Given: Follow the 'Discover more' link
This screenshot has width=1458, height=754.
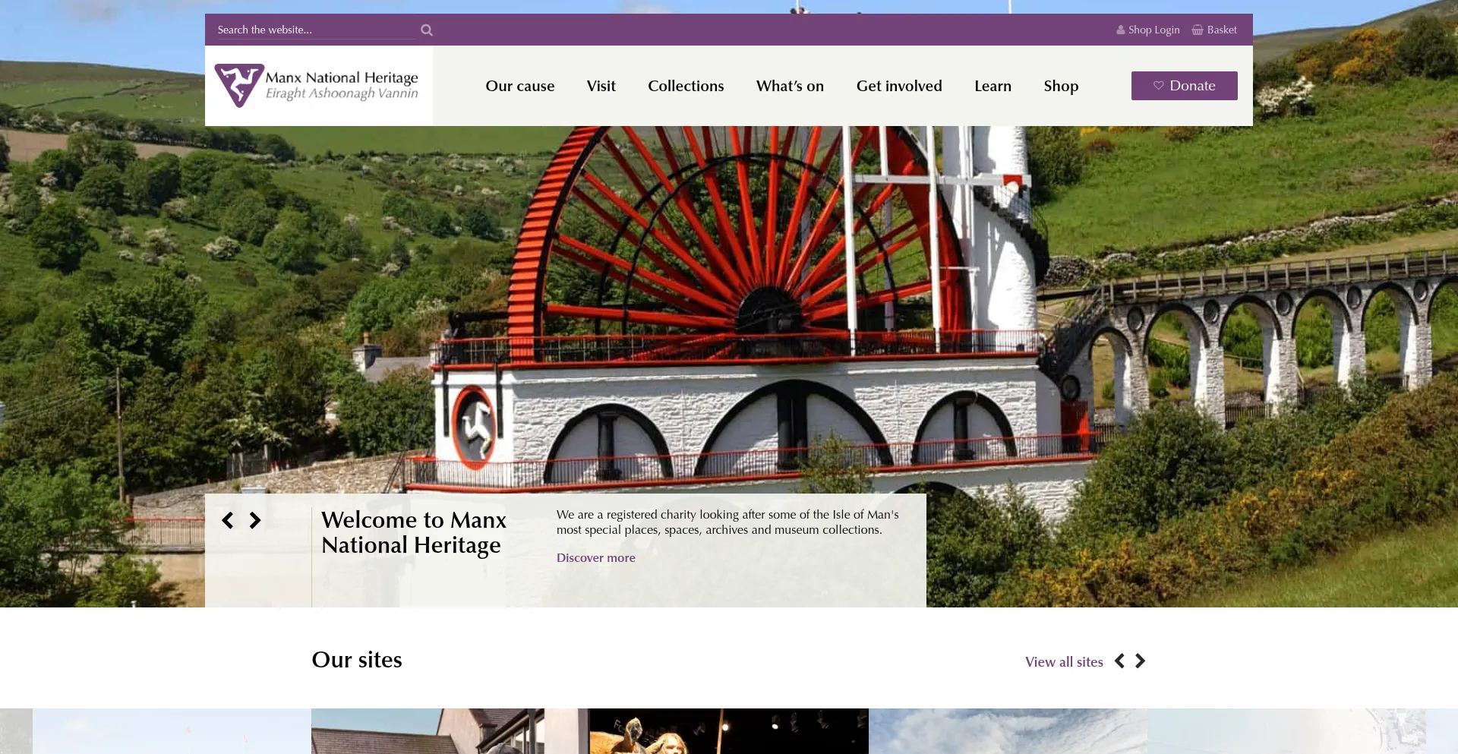Looking at the screenshot, I should coord(596,557).
